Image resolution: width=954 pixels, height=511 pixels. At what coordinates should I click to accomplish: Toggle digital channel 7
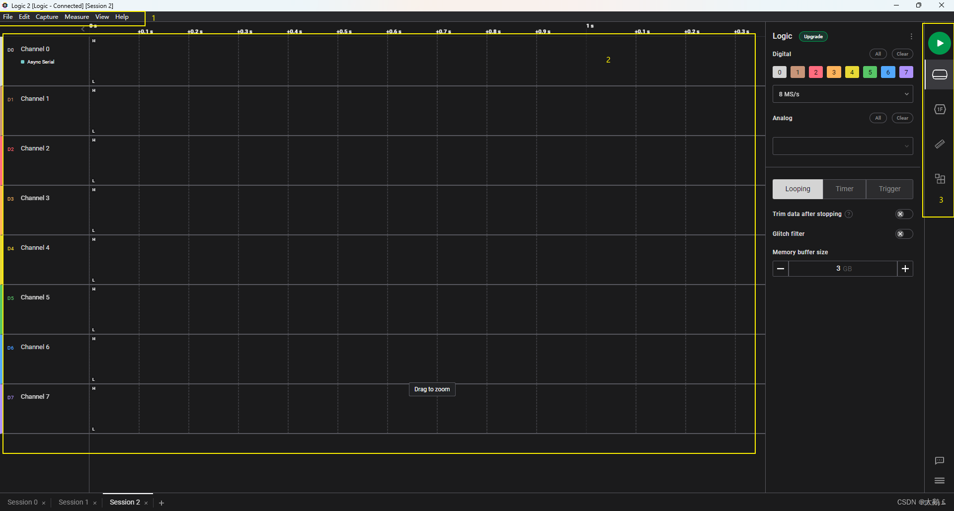click(x=906, y=72)
